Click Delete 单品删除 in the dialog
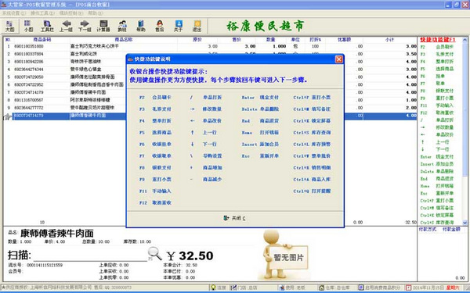470x293 pixels. pyautogui.click(x=260, y=109)
